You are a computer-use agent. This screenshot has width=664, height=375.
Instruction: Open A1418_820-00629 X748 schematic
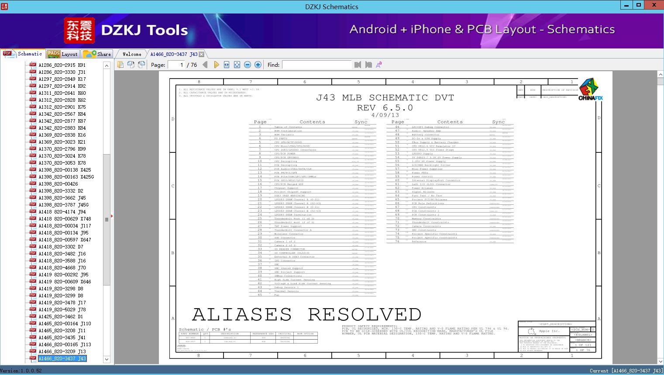65,219
